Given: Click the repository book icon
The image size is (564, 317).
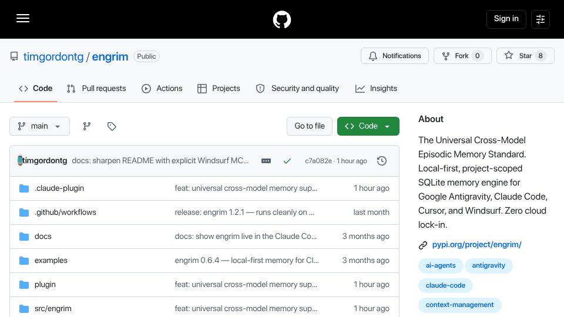Looking at the screenshot, I should click(x=14, y=56).
